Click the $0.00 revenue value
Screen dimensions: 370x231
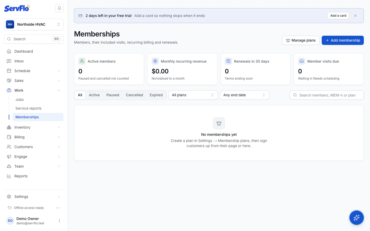coord(160,71)
